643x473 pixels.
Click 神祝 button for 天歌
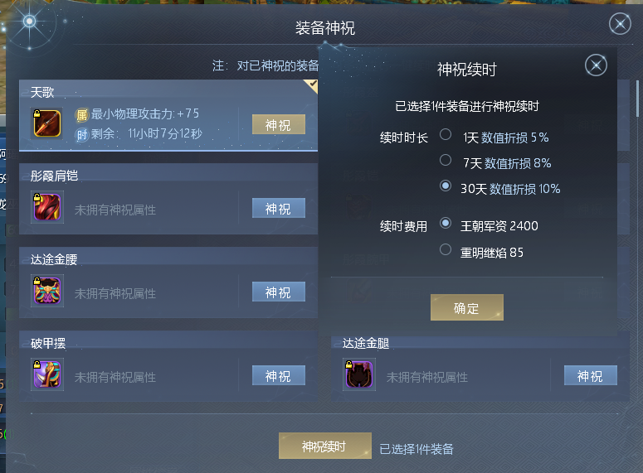click(x=279, y=124)
